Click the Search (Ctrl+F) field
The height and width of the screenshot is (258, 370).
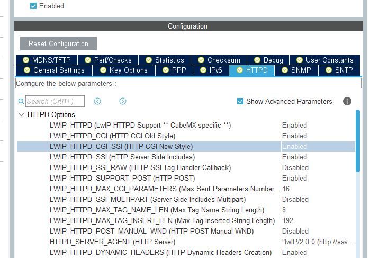(55, 101)
